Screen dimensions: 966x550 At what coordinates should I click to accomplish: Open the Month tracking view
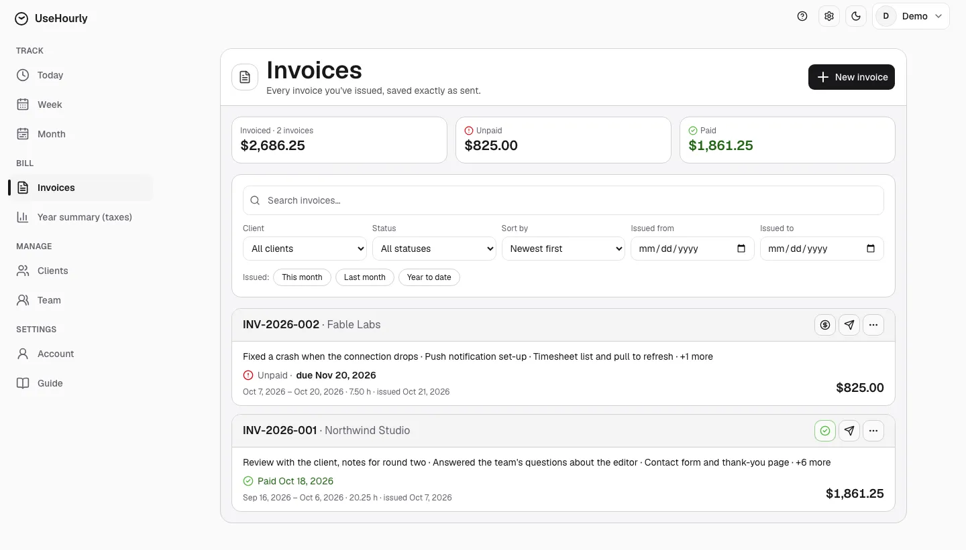[80, 134]
